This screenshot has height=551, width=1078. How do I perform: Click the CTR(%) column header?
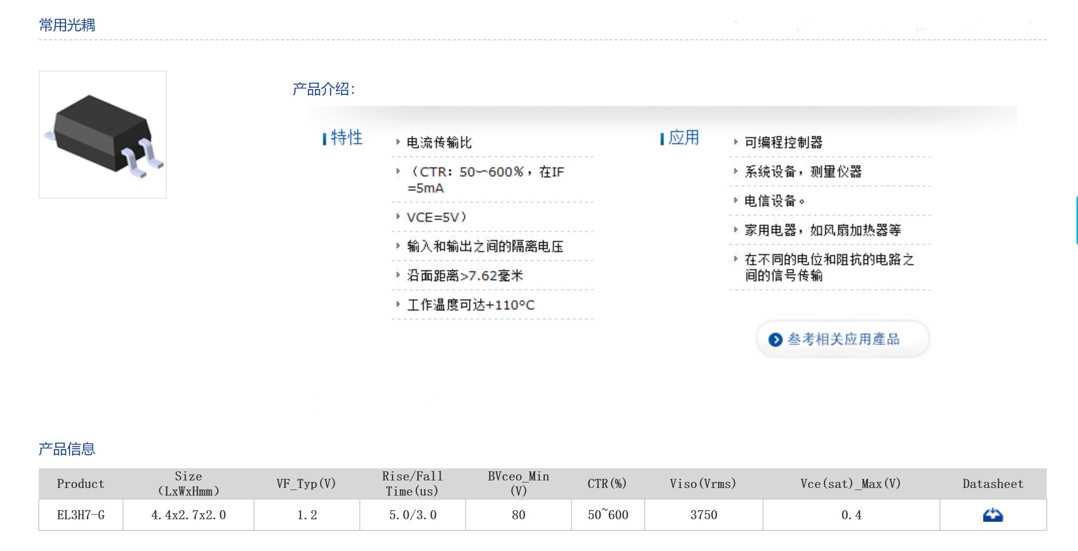click(607, 484)
